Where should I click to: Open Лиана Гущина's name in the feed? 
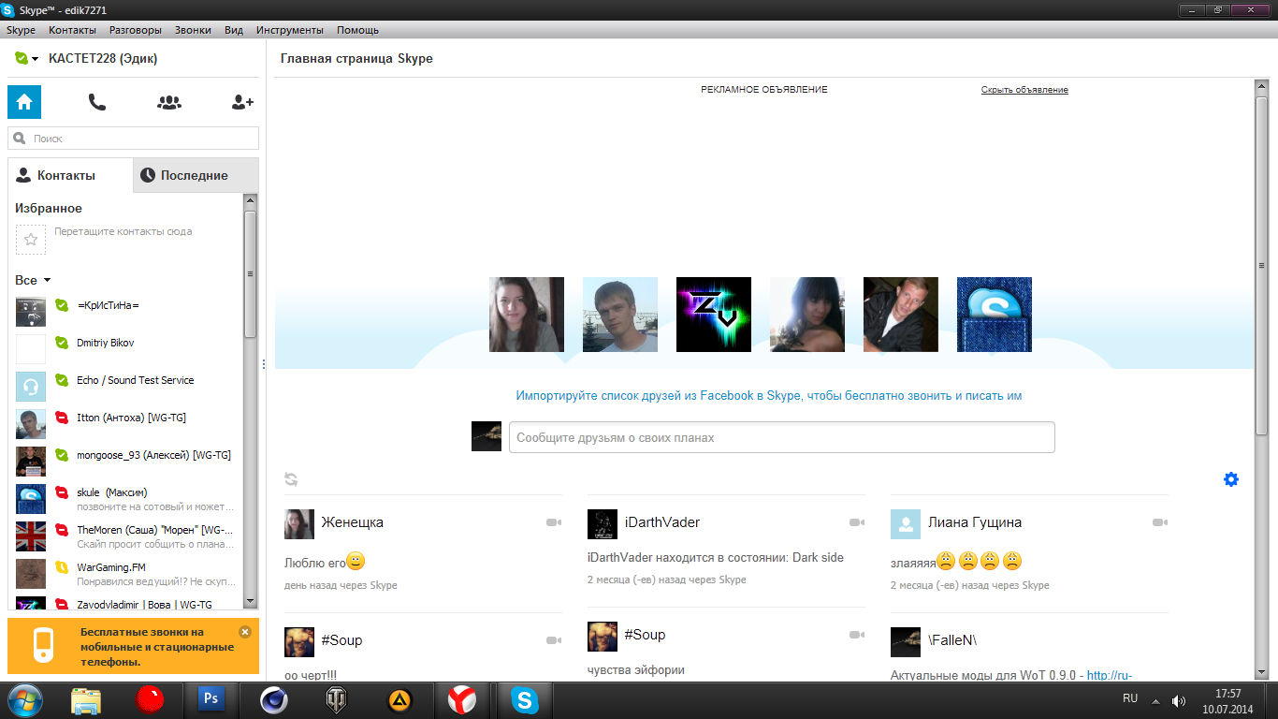[x=975, y=522]
